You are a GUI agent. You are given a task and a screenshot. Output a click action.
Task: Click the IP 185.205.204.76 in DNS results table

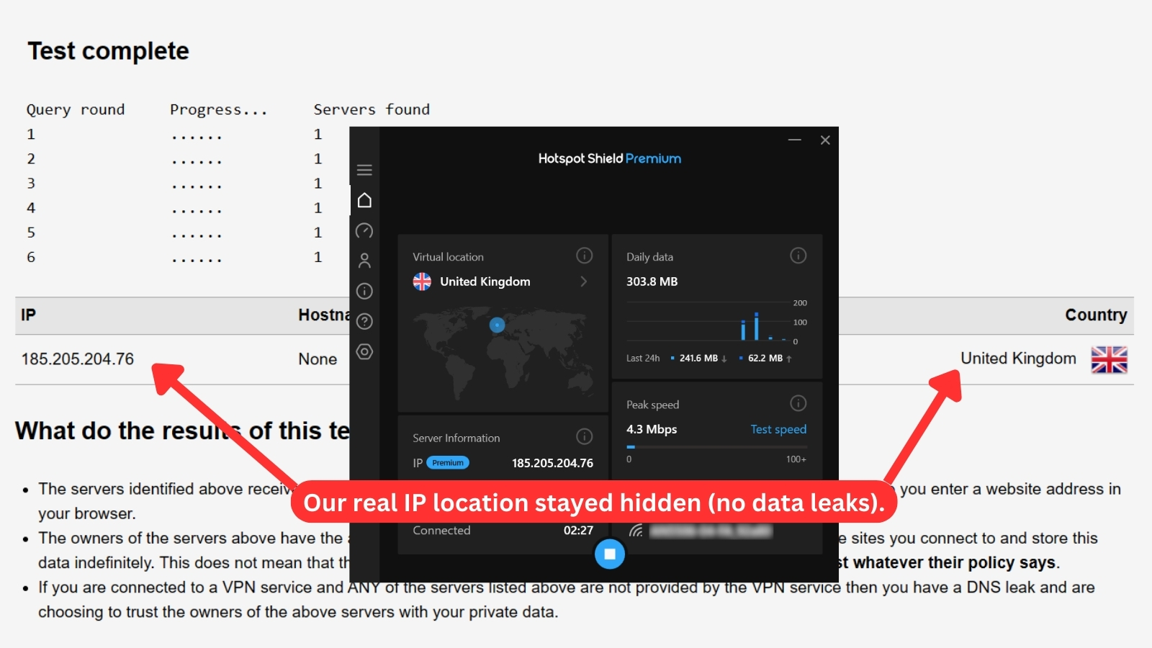coord(78,359)
